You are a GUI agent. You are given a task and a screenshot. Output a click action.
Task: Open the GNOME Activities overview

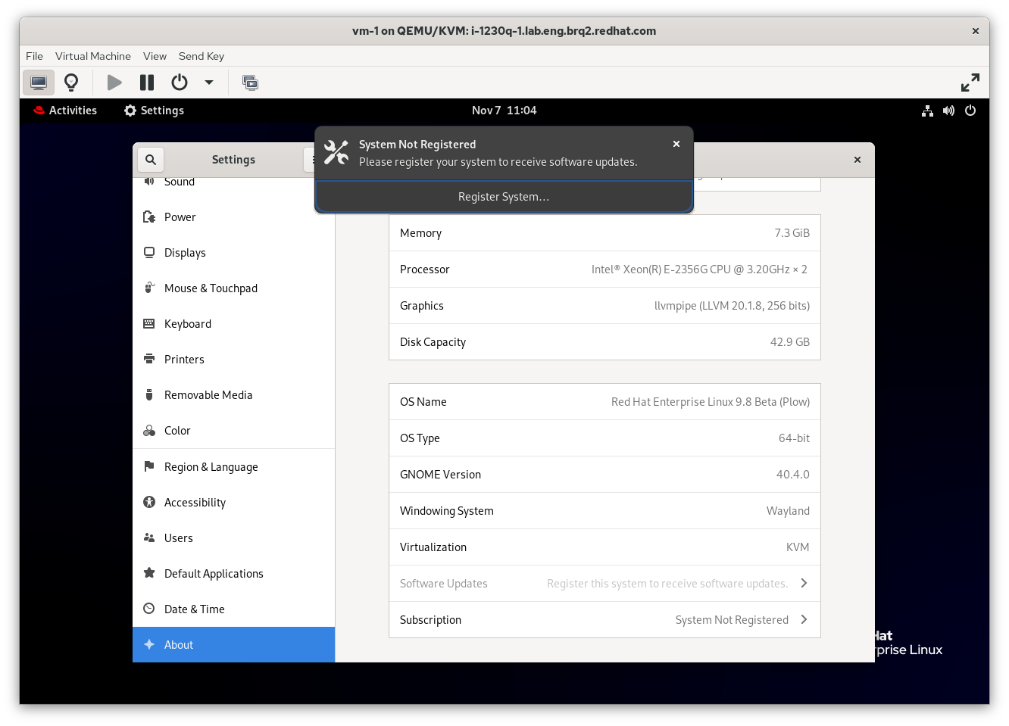65,111
